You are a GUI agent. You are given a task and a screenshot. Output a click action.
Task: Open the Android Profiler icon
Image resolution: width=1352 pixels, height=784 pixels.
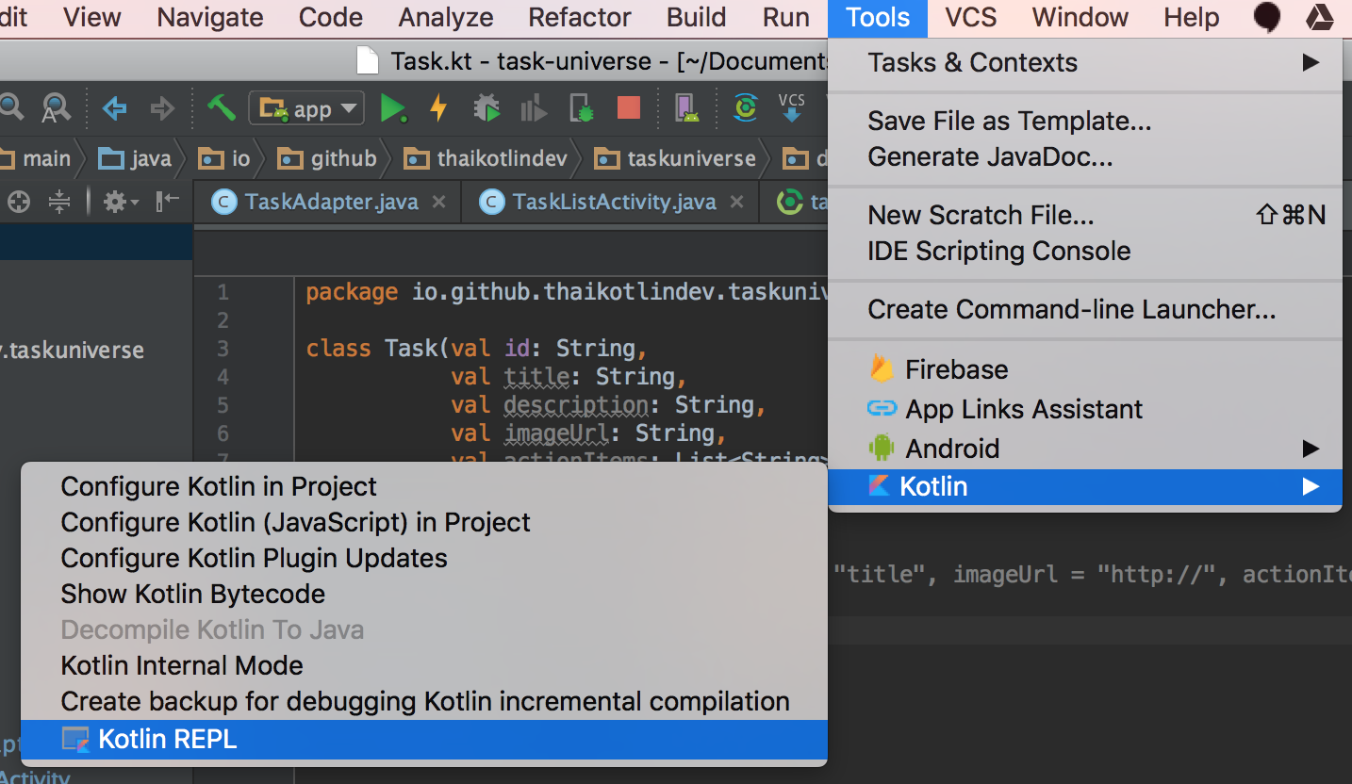pyautogui.click(x=533, y=107)
